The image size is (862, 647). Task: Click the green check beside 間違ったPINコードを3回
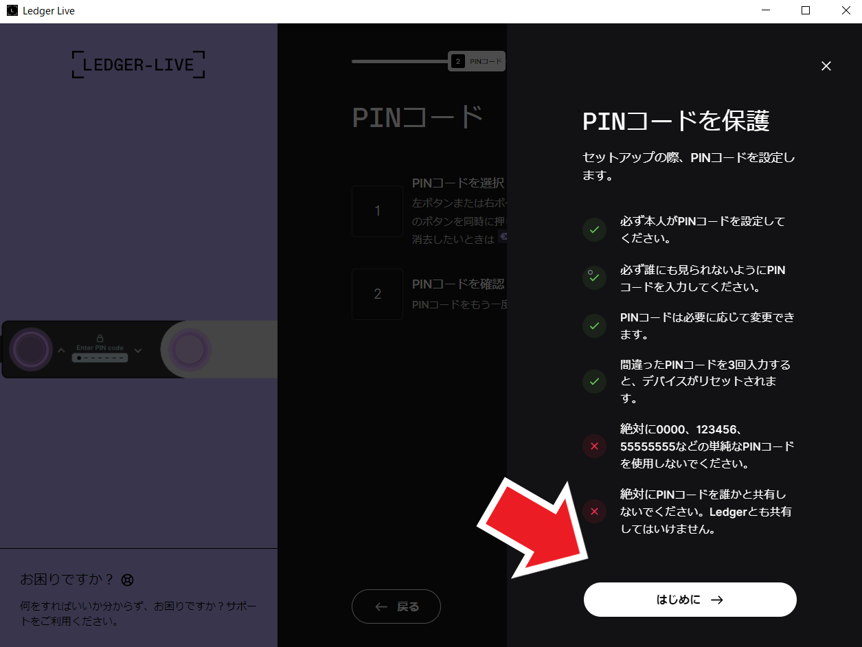coord(594,381)
